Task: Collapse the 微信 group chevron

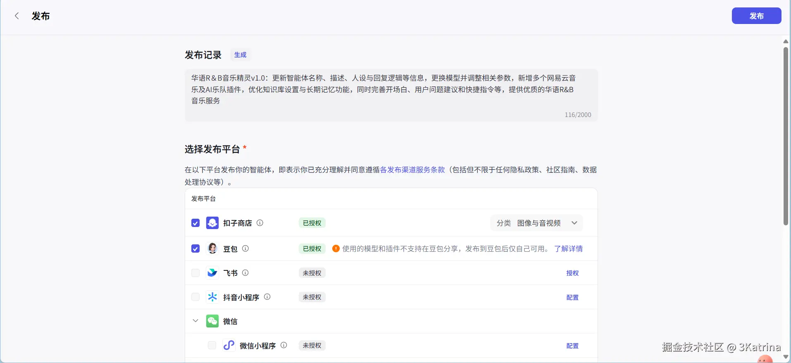Action: [x=195, y=321]
